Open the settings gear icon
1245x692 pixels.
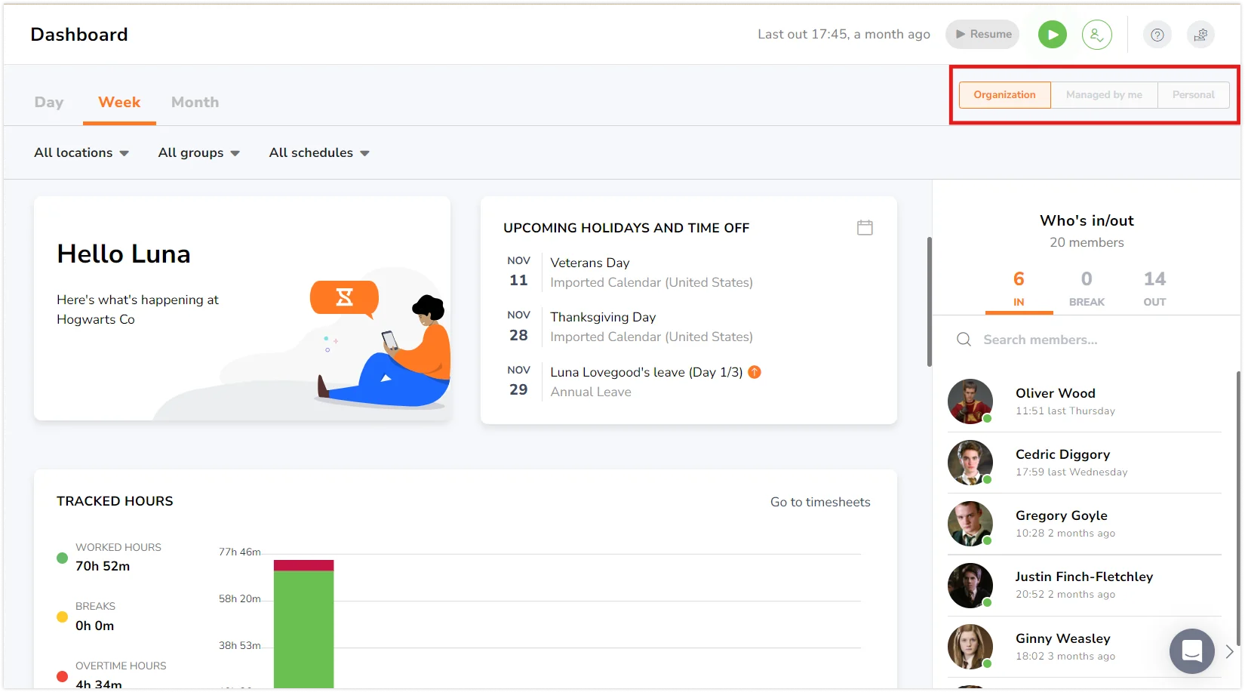1200,35
